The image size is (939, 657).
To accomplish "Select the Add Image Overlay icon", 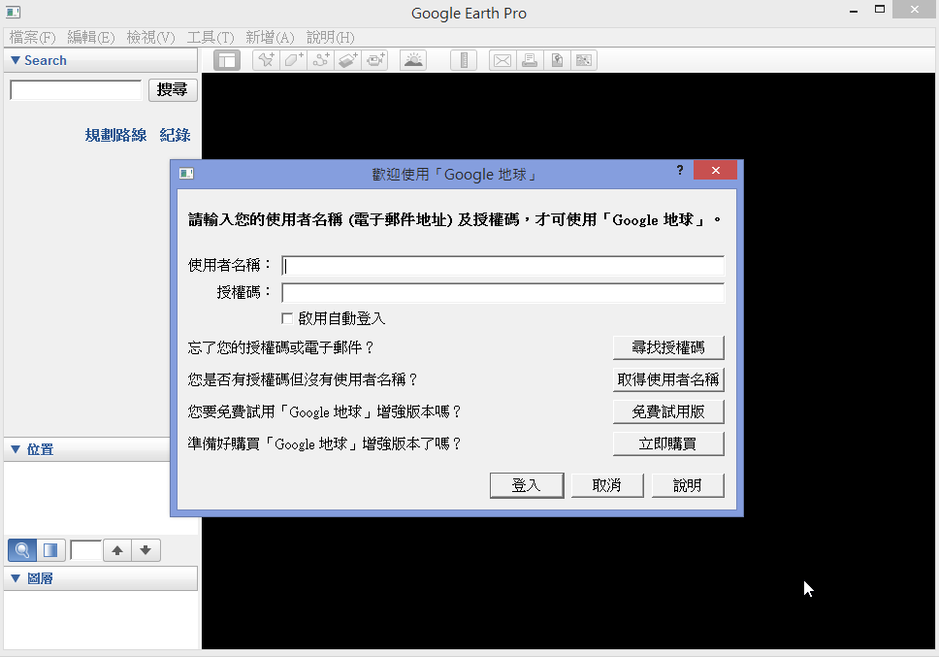I will pos(348,60).
